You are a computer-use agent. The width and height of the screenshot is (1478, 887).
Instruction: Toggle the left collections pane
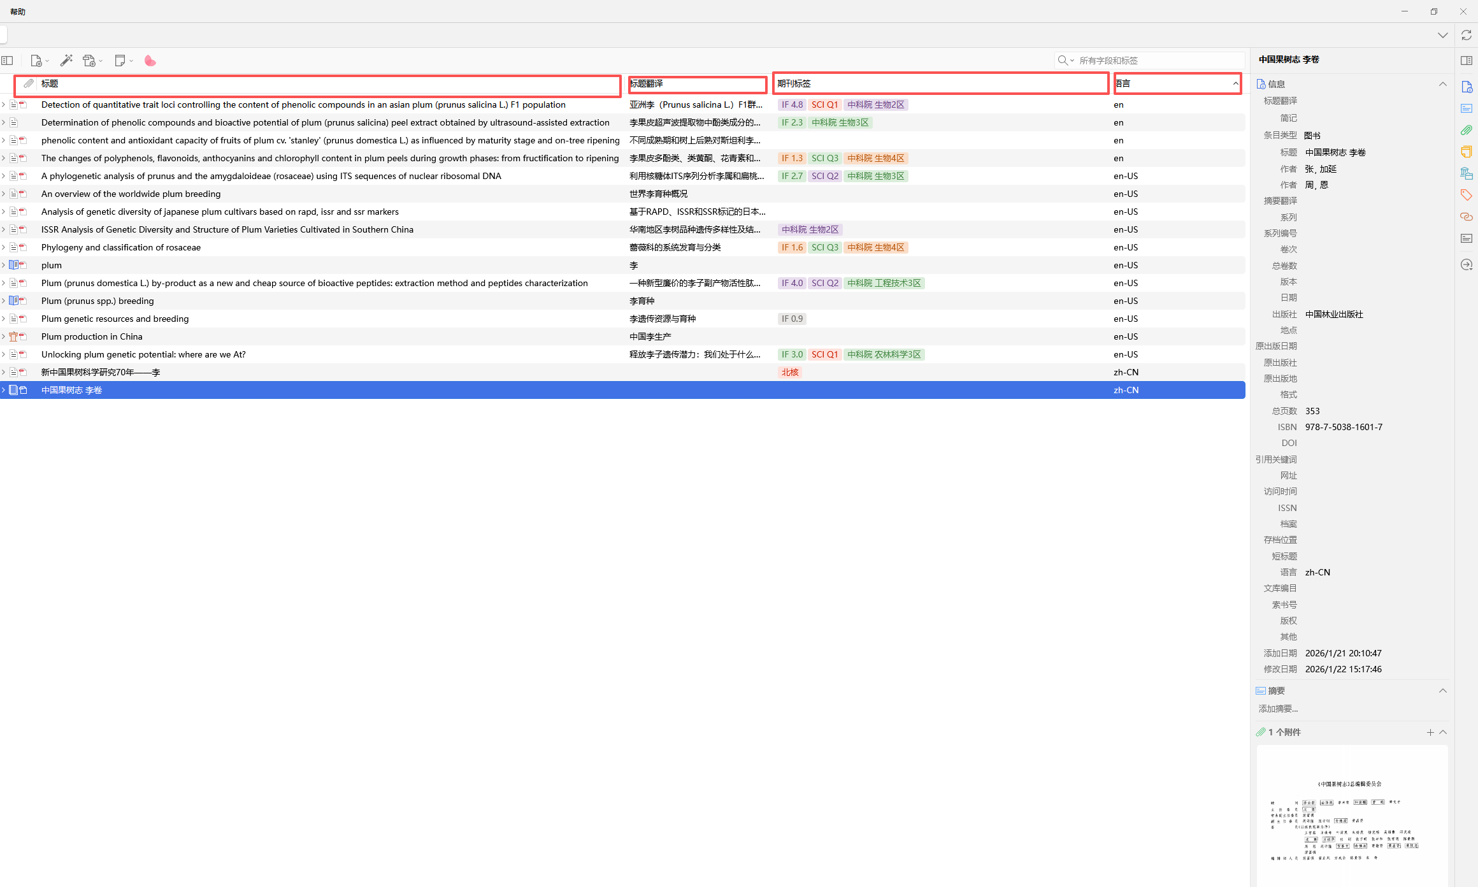point(8,61)
